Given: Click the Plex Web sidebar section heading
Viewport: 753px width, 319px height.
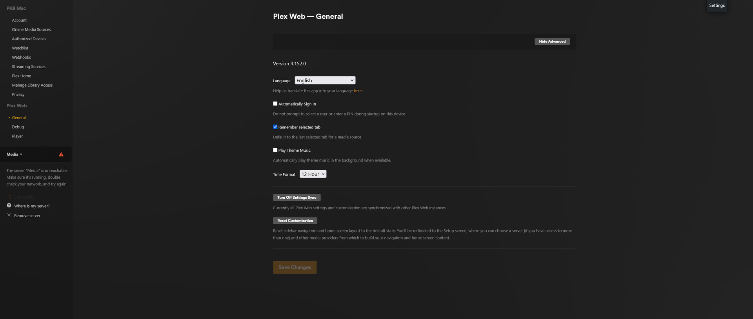Looking at the screenshot, I should 16,106.
